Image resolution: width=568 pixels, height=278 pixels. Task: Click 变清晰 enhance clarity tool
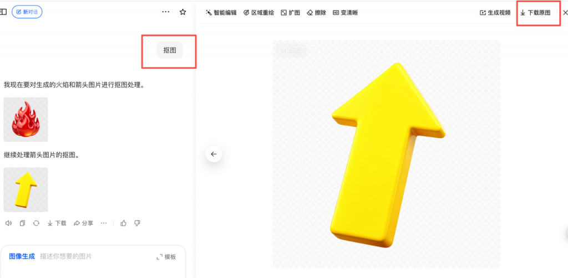coord(345,13)
